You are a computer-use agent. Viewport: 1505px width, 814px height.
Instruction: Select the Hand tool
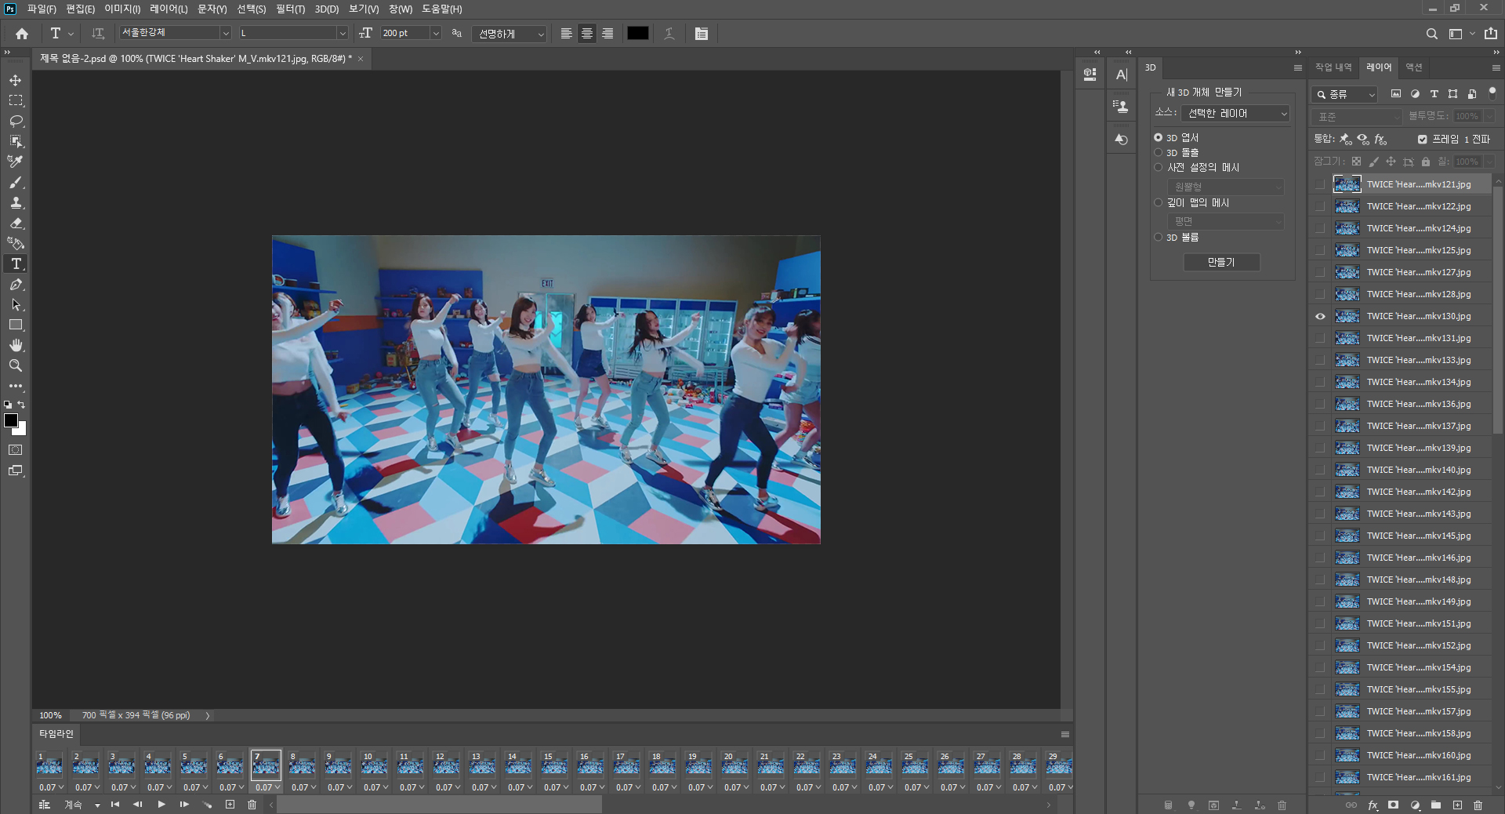point(16,345)
